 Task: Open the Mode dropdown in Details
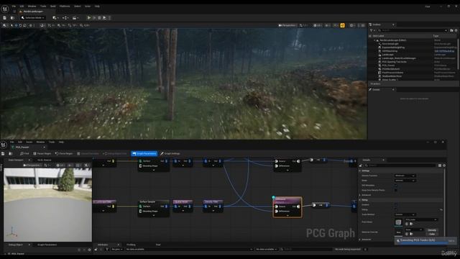click(405, 181)
